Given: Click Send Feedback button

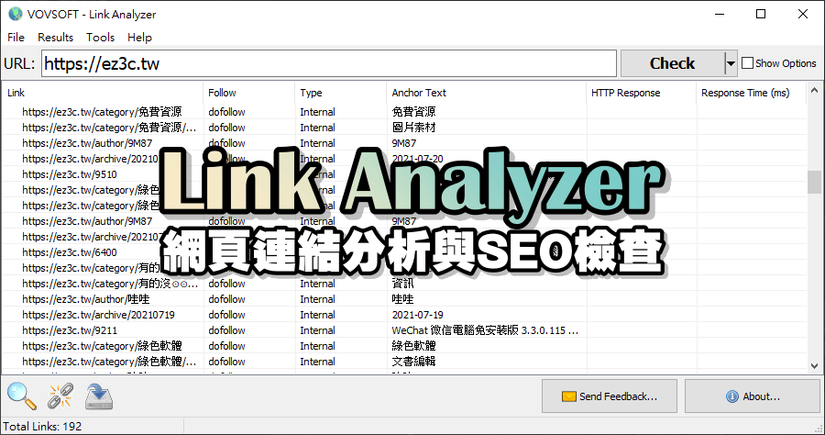Looking at the screenshot, I should [610, 396].
